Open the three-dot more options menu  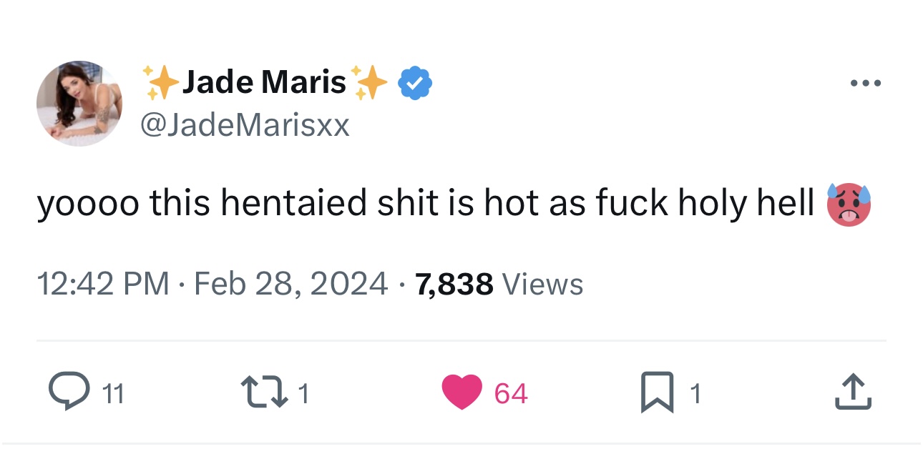pos(866,84)
